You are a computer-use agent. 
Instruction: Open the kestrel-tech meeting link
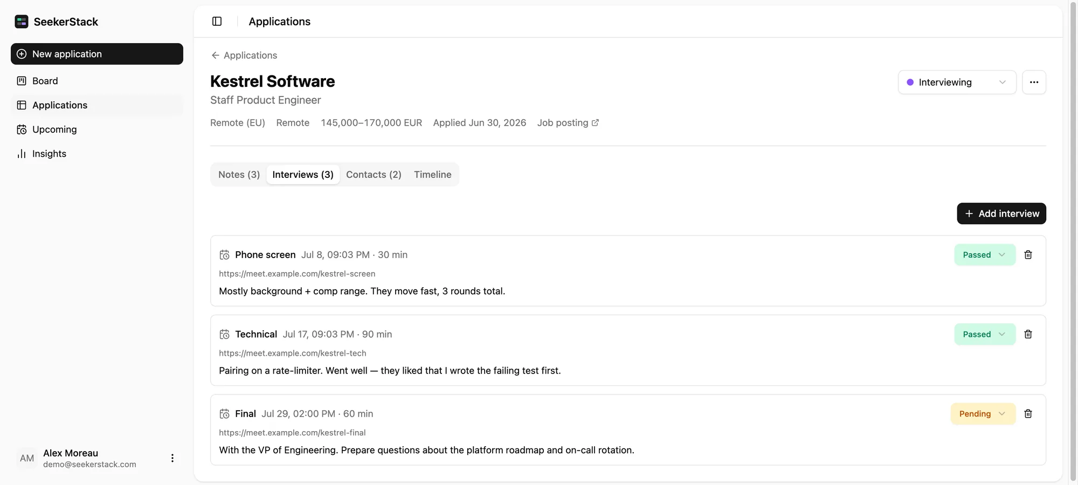click(293, 353)
